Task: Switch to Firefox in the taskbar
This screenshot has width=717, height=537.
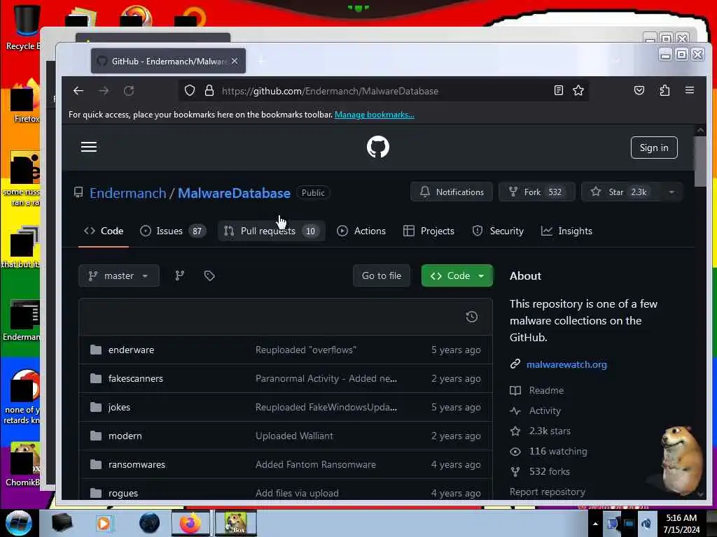Action: click(x=190, y=523)
